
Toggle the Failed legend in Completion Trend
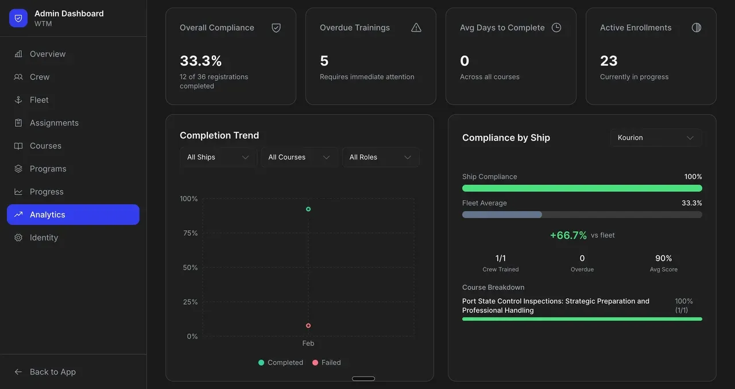(x=327, y=362)
